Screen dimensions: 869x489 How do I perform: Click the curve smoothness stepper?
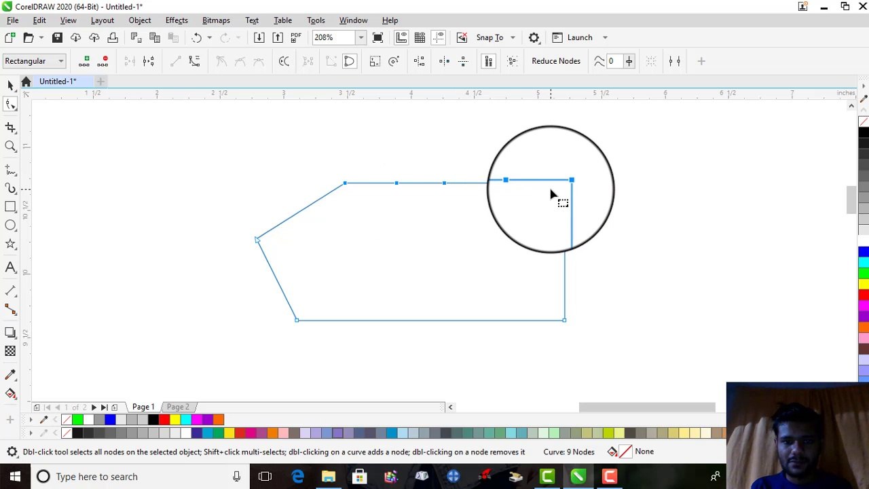(x=629, y=61)
